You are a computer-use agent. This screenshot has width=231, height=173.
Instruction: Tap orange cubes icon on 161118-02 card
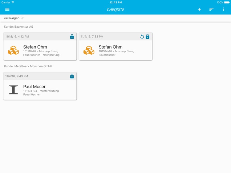click(13, 50)
